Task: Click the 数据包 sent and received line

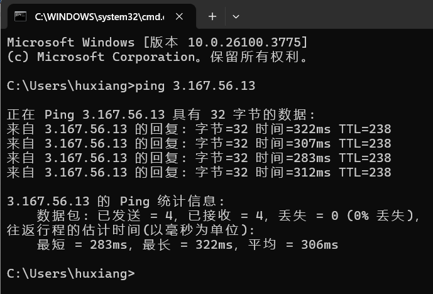Action: (229, 215)
